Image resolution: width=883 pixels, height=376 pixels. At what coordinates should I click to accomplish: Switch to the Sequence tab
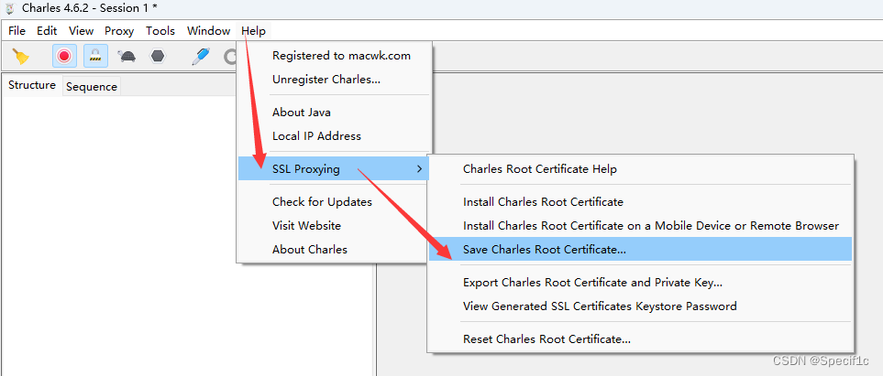[x=91, y=87]
